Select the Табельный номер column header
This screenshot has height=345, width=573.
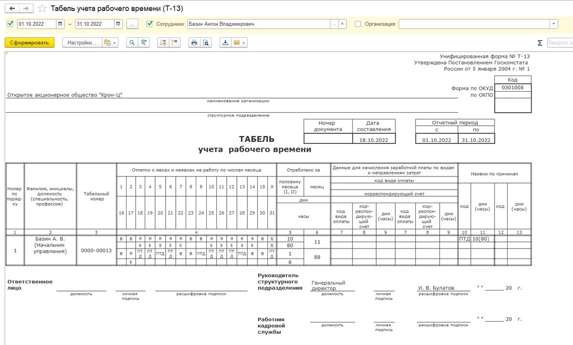click(x=96, y=196)
